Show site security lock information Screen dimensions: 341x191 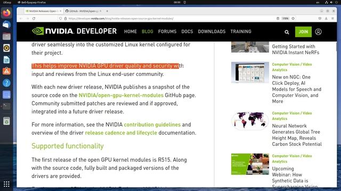coord(66,19)
